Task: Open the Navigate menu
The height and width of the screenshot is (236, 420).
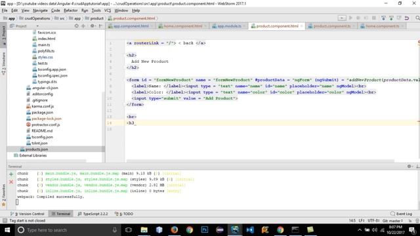Action: point(40,10)
